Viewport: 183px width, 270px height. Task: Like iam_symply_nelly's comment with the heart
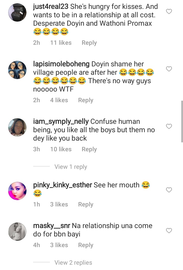click(x=169, y=126)
